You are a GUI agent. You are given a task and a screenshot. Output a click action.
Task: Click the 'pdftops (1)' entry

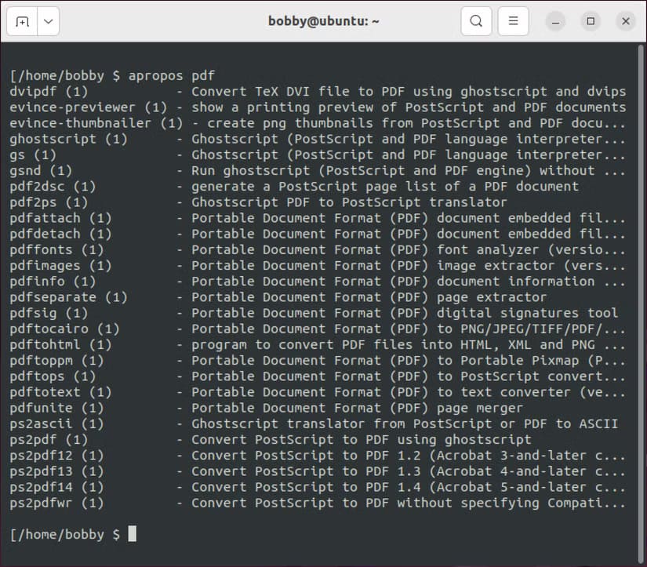pyautogui.click(x=53, y=376)
